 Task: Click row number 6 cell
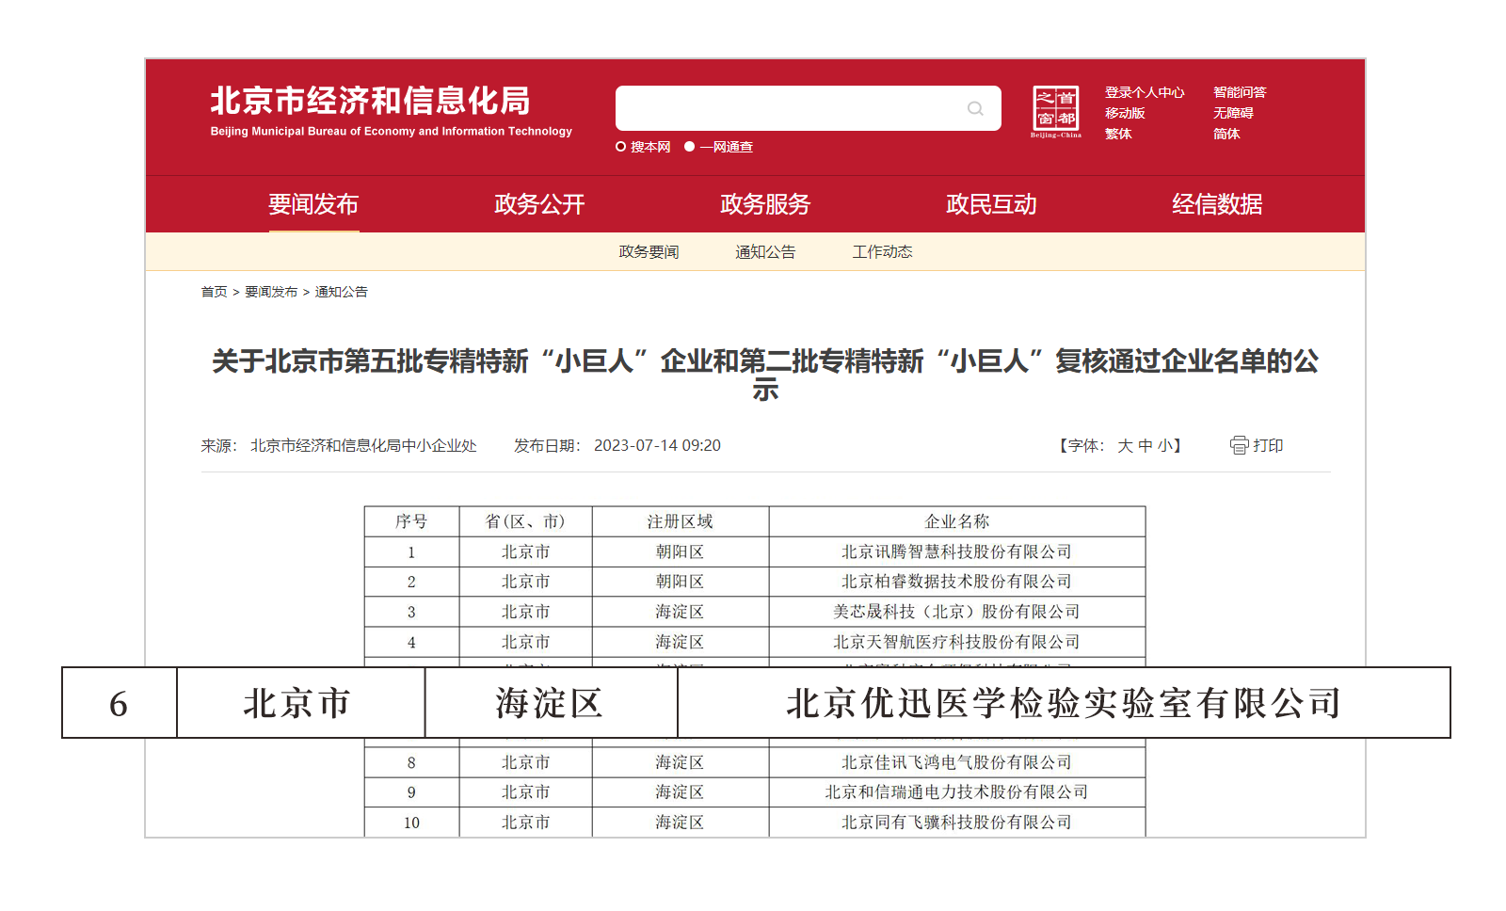click(x=119, y=703)
